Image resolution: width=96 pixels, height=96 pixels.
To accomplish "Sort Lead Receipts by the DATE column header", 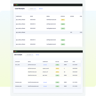I will coord(32,16).
